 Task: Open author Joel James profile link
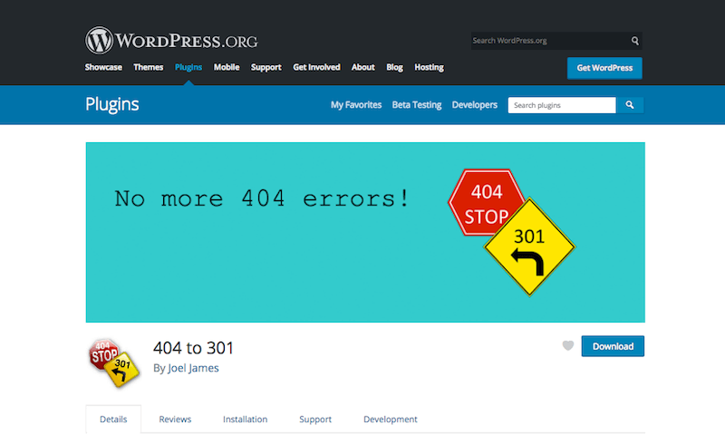tap(193, 368)
